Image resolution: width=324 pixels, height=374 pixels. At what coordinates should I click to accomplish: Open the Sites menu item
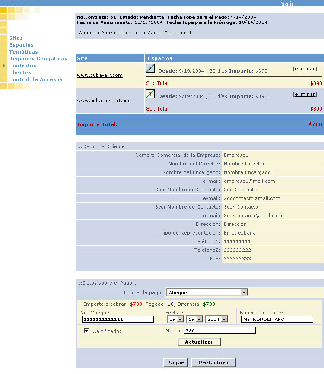(x=16, y=38)
